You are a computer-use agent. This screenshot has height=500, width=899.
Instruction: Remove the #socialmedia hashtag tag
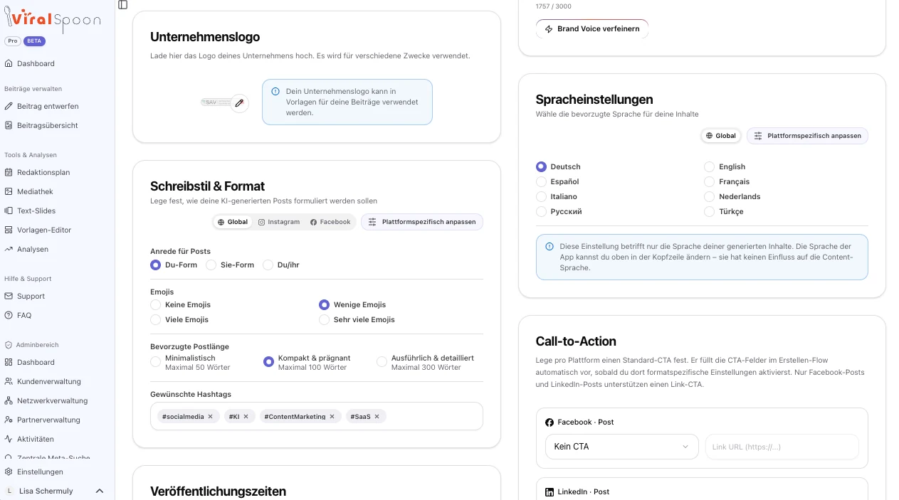pos(210,417)
